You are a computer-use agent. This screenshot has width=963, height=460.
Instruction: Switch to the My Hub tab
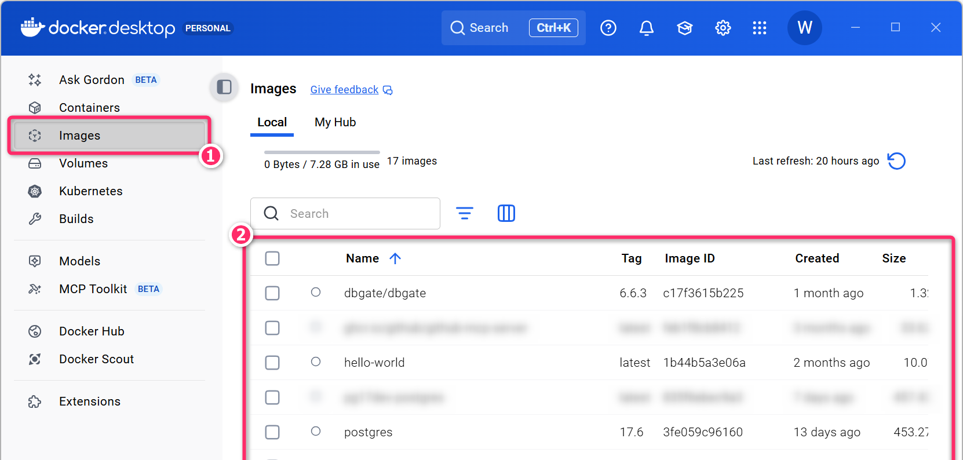point(335,122)
